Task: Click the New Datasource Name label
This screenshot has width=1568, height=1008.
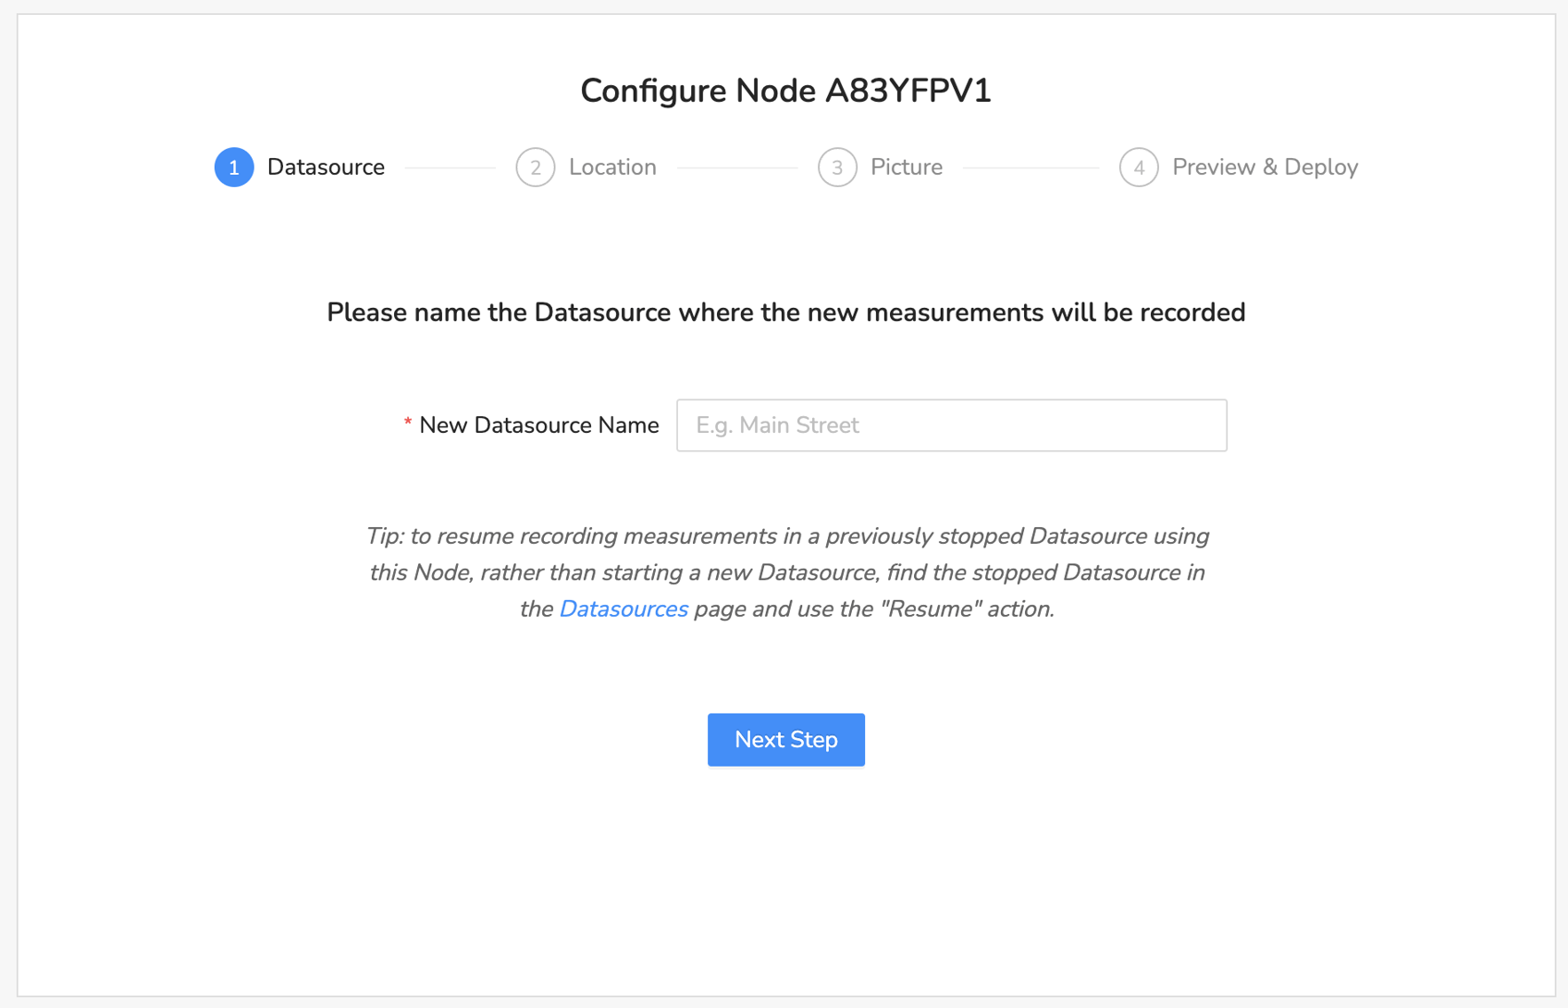Action: [538, 424]
